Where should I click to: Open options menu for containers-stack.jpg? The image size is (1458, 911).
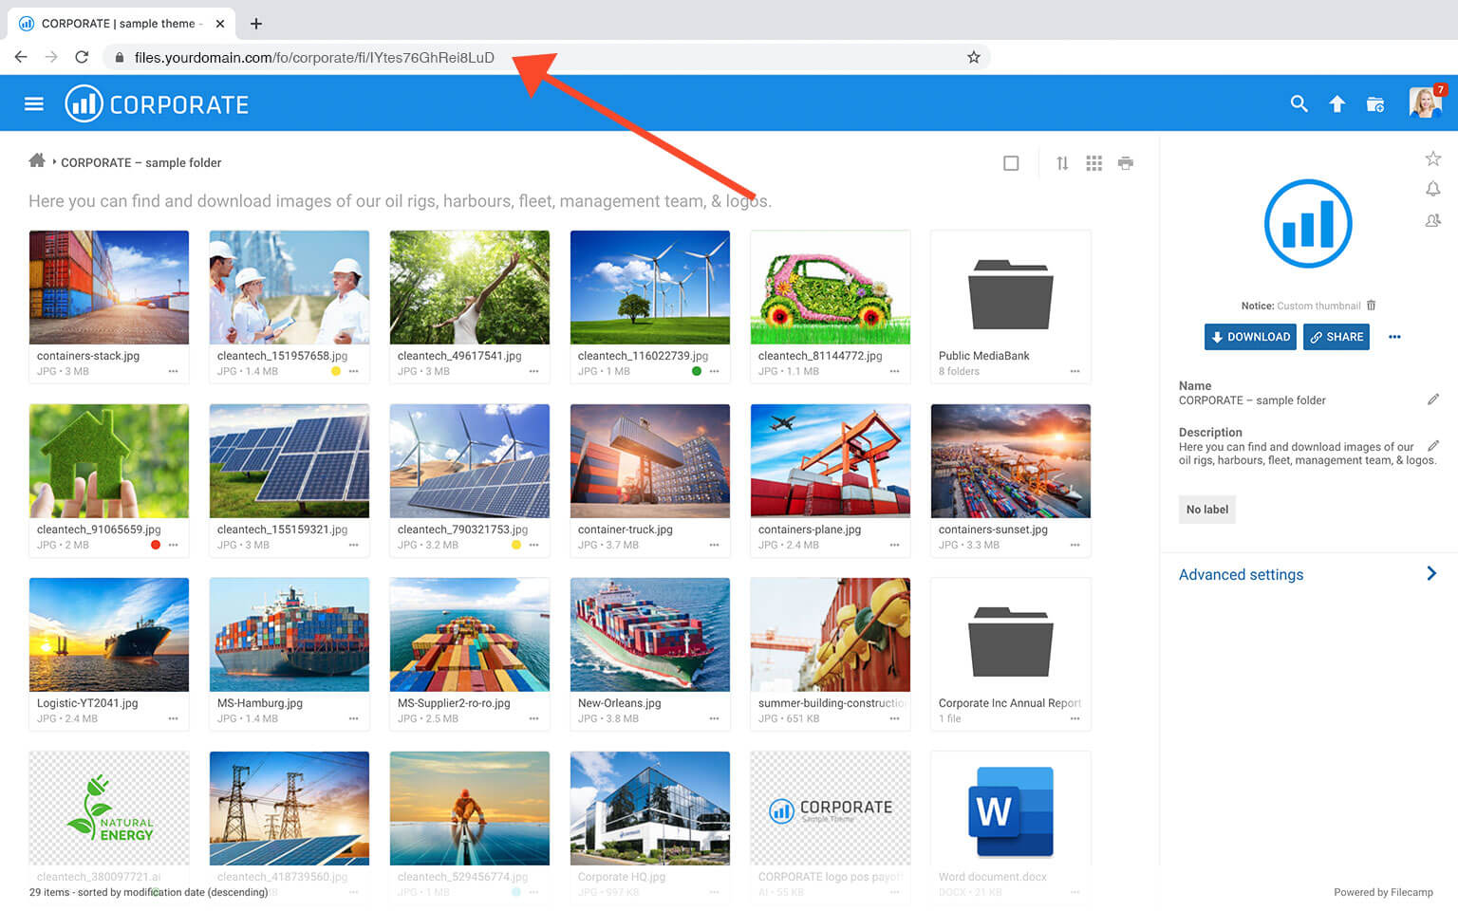point(173,372)
